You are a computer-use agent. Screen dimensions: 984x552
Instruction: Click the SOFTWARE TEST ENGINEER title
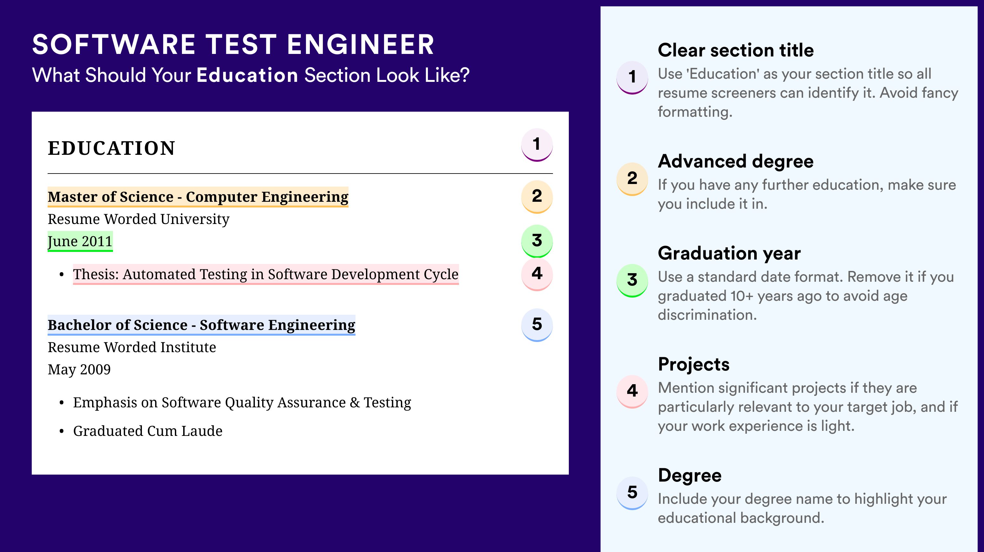click(233, 44)
